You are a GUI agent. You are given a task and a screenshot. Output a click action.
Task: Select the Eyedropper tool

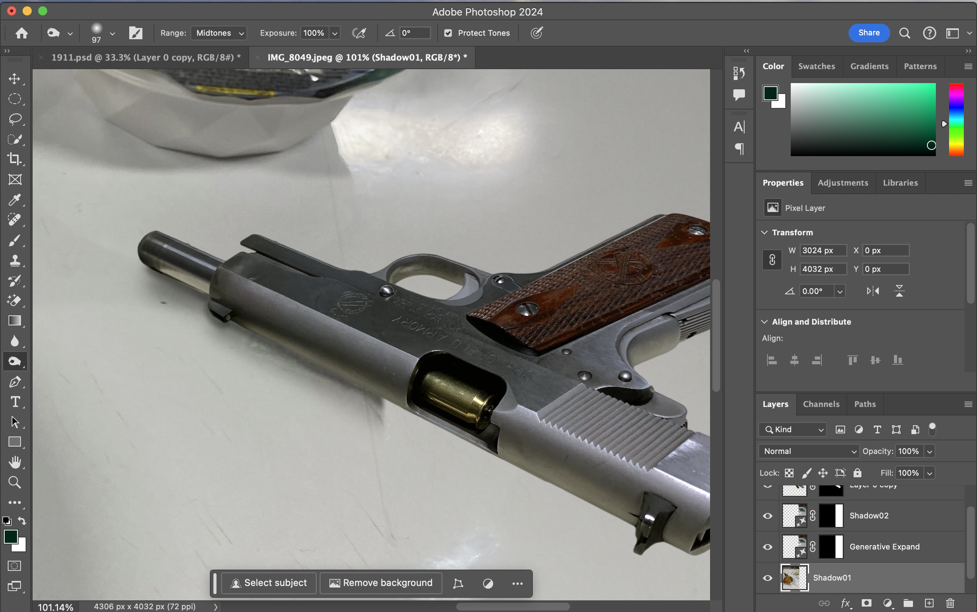click(x=15, y=200)
